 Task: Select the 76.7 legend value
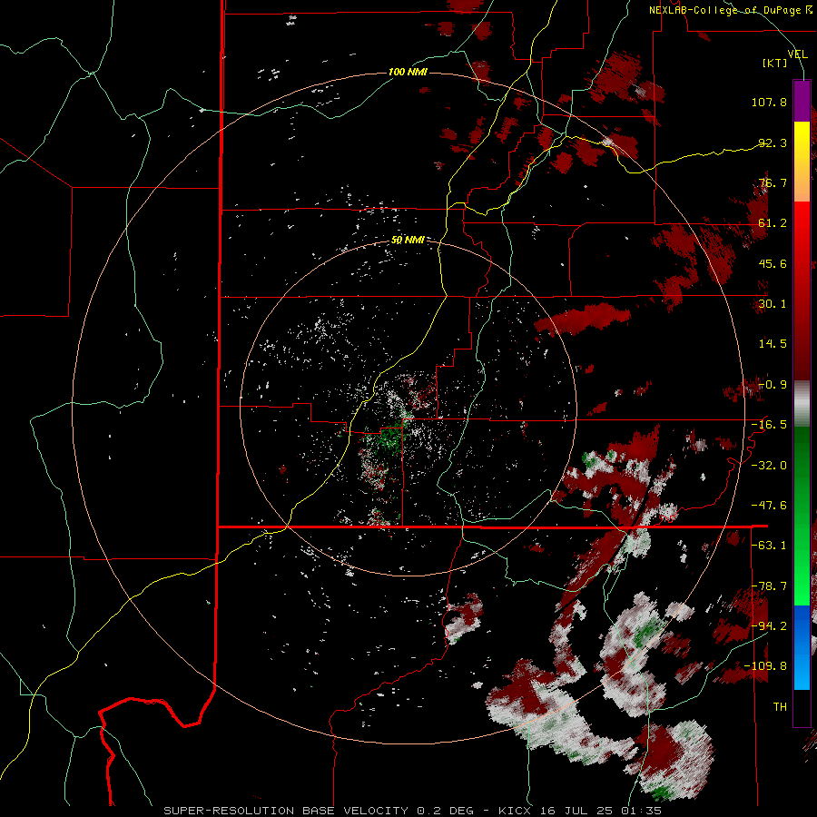773,182
